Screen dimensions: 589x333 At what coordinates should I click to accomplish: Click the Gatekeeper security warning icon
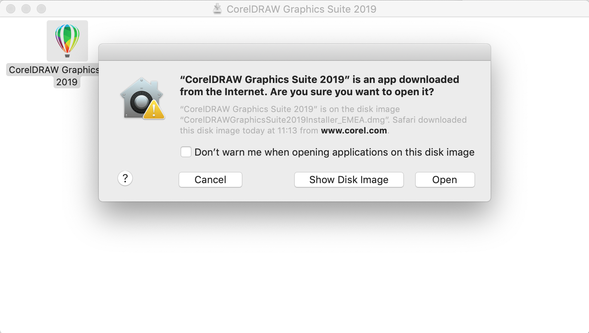pos(142,99)
